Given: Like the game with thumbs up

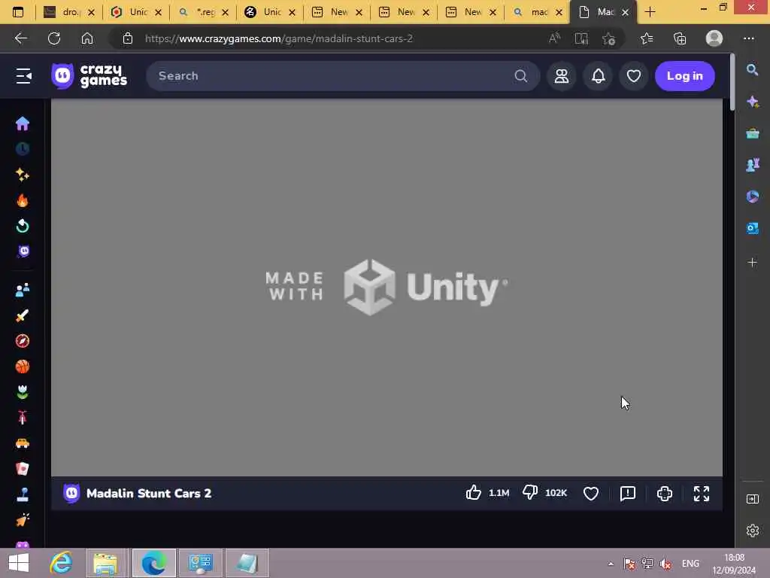Looking at the screenshot, I should pos(474,492).
